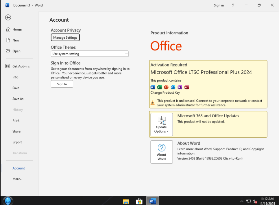Click the Word icon in the taskbar
The width and height of the screenshot is (279, 205).
pyautogui.click(x=153, y=201)
